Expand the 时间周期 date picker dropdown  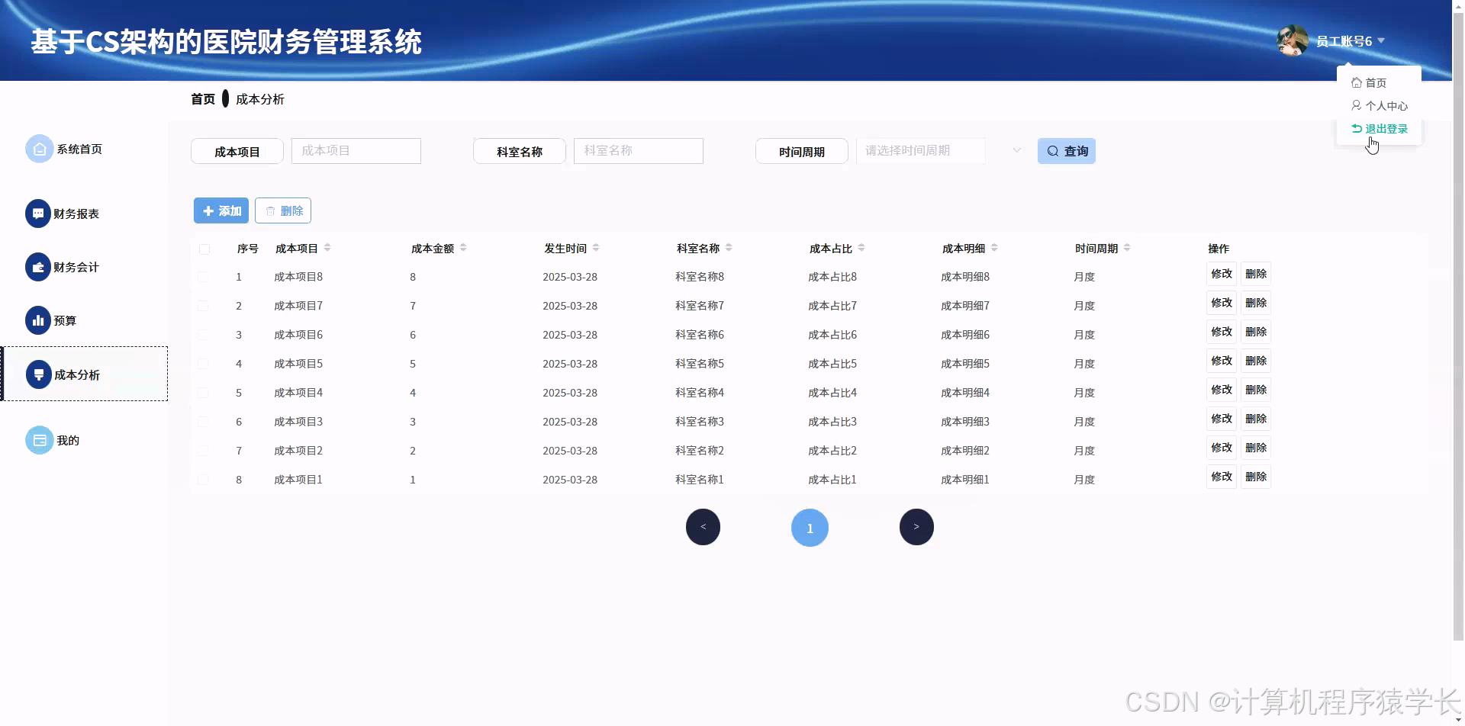click(1016, 150)
